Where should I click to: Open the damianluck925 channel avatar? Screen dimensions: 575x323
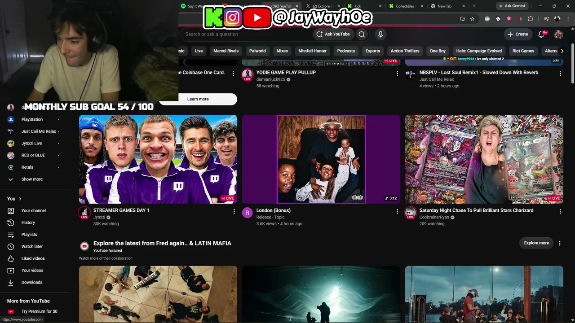tap(248, 75)
